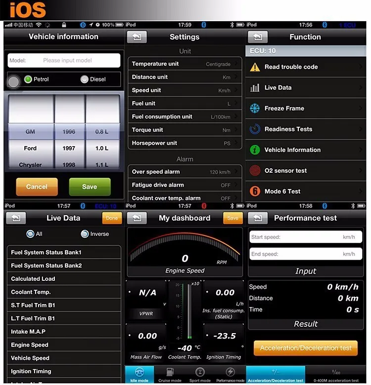Image resolution: width=371 pixels, height=385 pixels.
Task: Open the Read trouble code warning icon
Action: tap(255, 67)
